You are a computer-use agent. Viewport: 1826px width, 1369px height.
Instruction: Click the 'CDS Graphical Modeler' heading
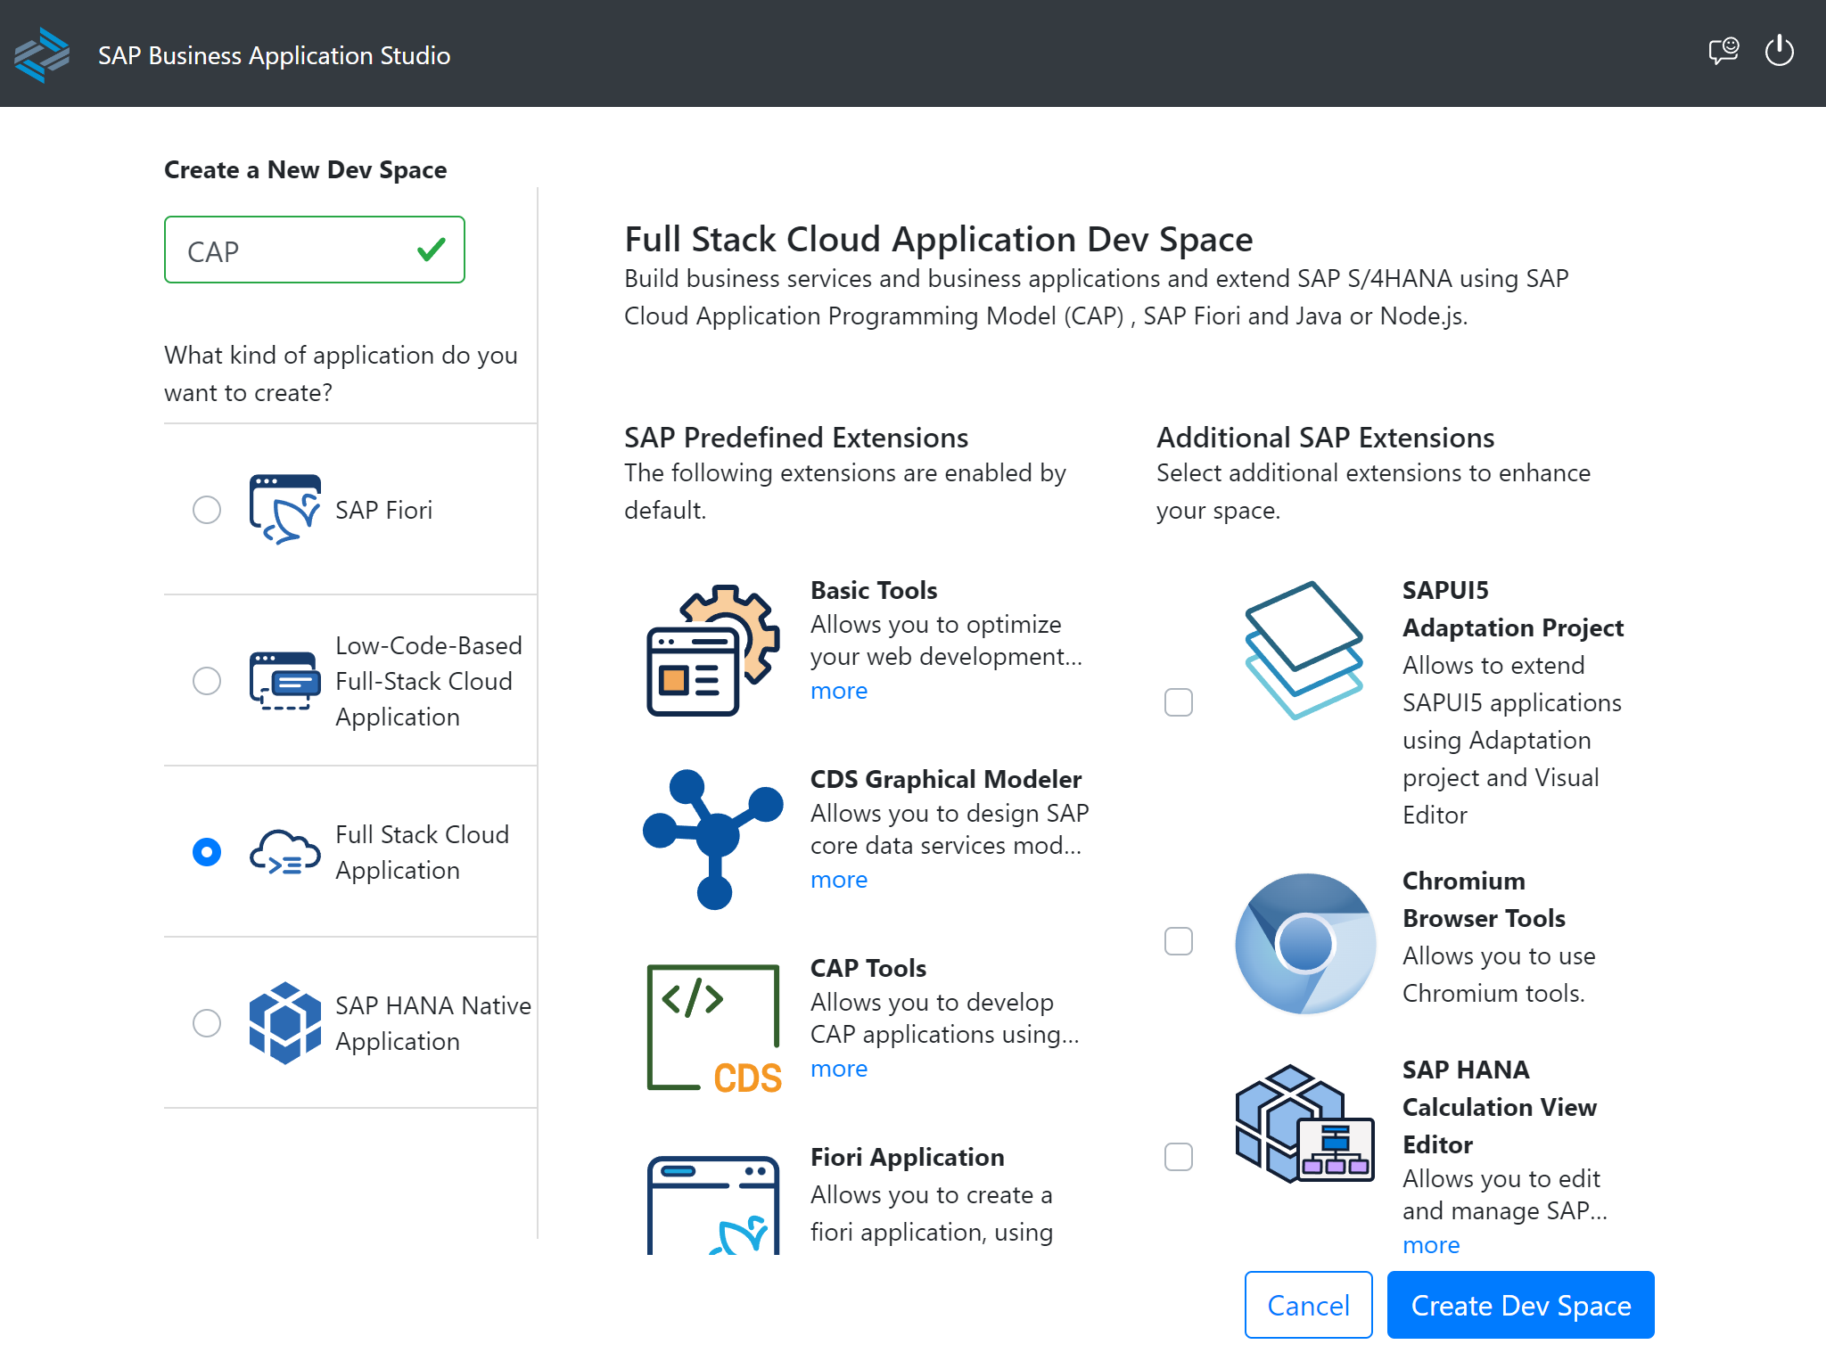click(x=946, y=779)
